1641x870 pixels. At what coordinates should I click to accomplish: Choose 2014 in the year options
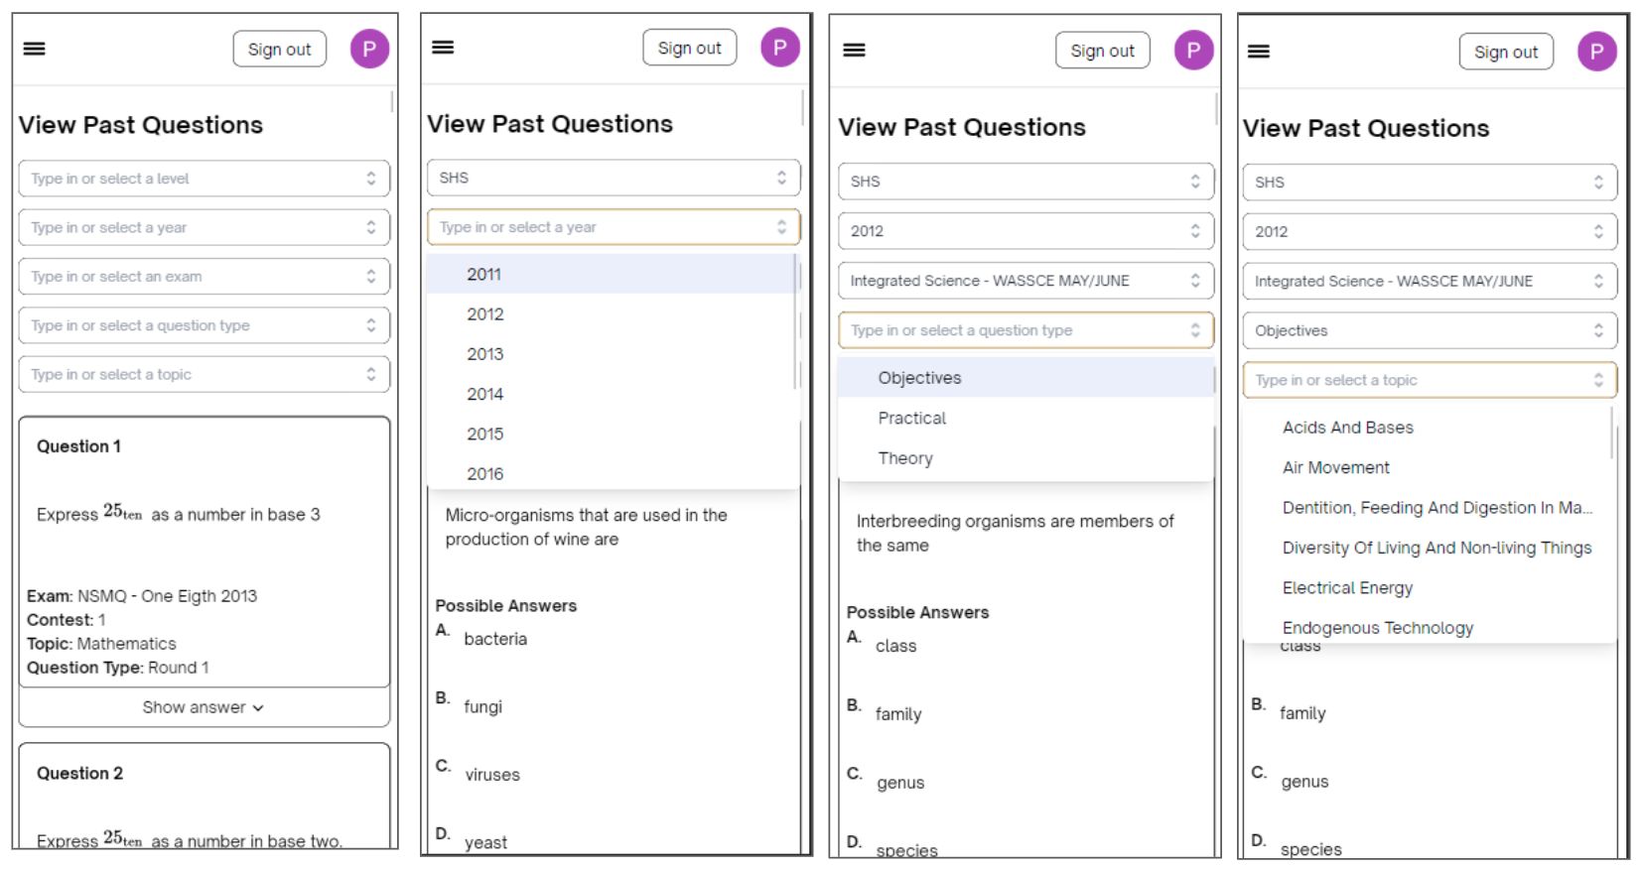pos(485,395)
